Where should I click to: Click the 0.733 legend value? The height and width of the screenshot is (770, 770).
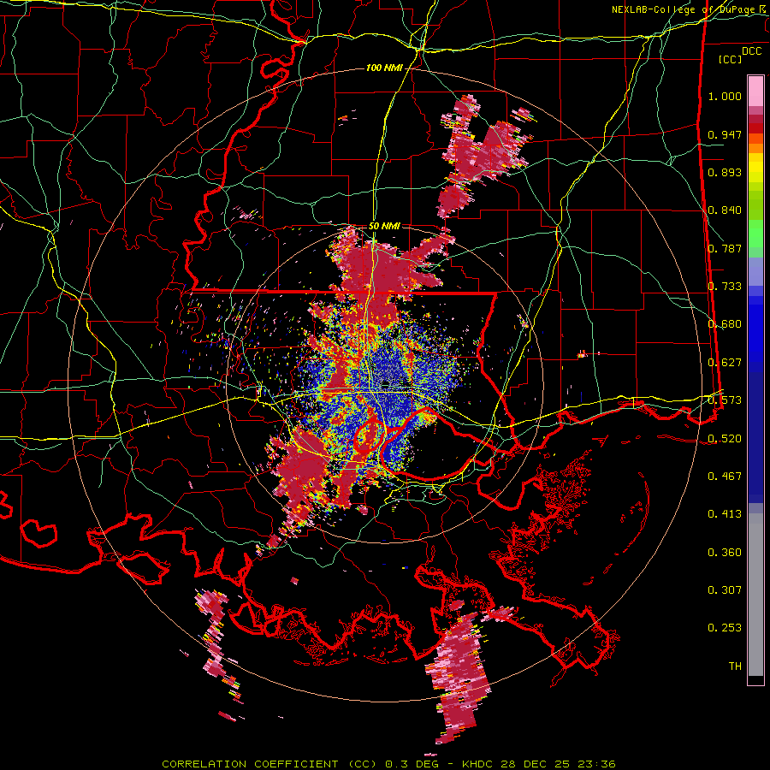coord(725,287)
